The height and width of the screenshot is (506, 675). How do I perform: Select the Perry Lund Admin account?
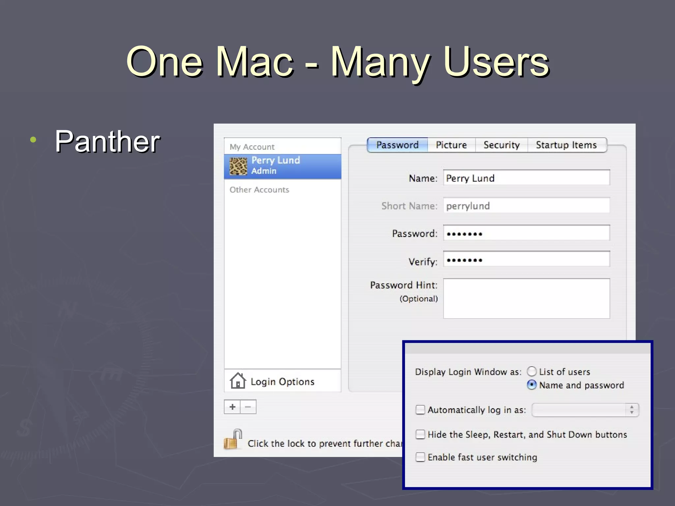click(x=282, y=166)
